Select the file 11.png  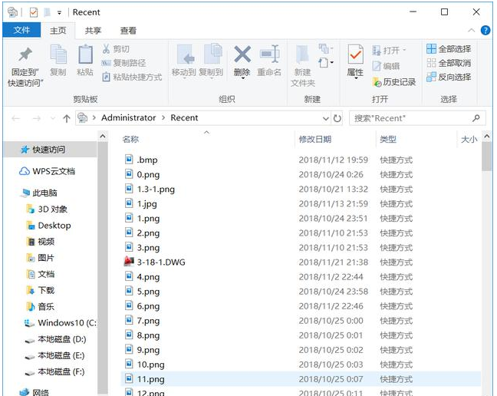click(301, 379)
